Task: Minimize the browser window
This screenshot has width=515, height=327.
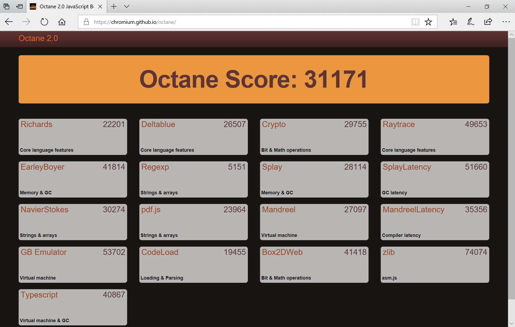Action: (x=468, y=6)
